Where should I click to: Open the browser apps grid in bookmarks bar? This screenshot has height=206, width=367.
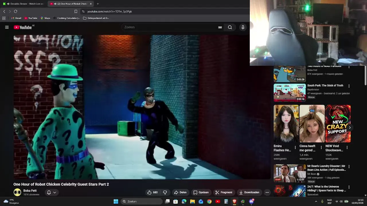[4, 18]
